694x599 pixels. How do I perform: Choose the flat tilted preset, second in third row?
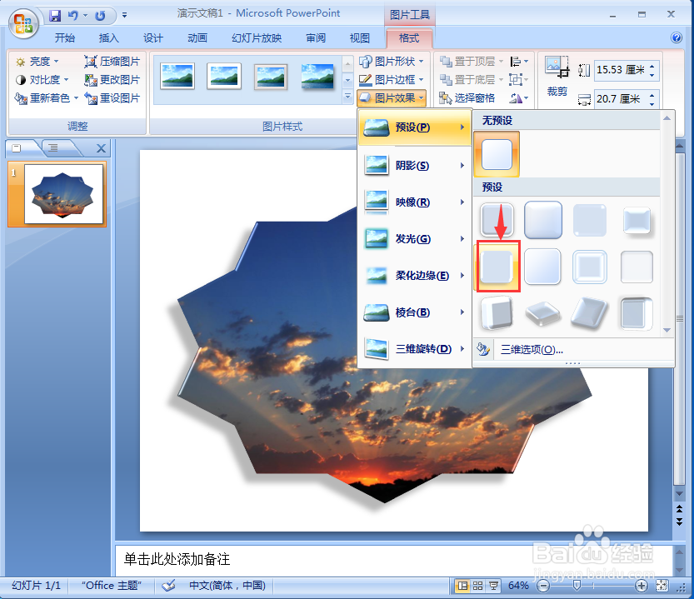tap(543, 313)
